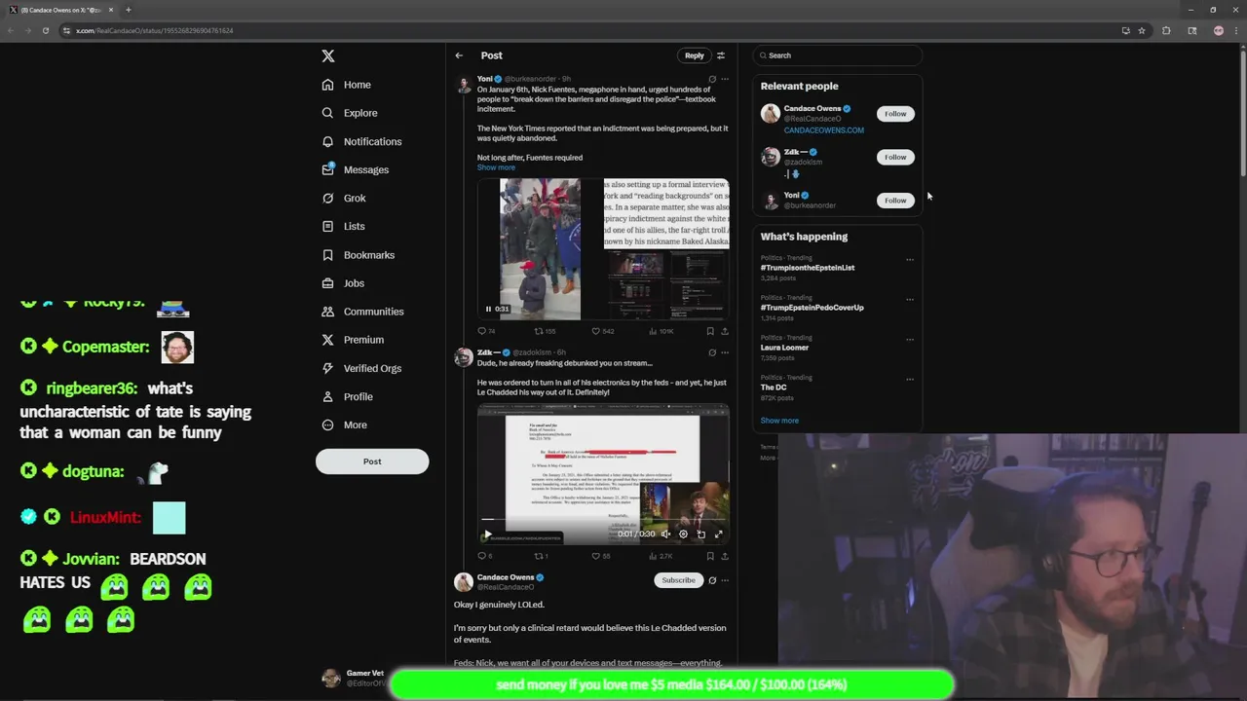Click Grok icon on Zdk's post
This screenshot has height=701, width=1247.
712,352
